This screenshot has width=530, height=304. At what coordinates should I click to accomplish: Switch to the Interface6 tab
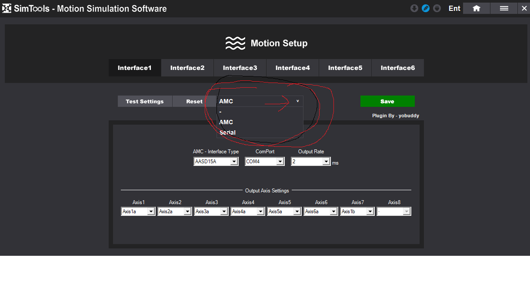pos(398,68)
